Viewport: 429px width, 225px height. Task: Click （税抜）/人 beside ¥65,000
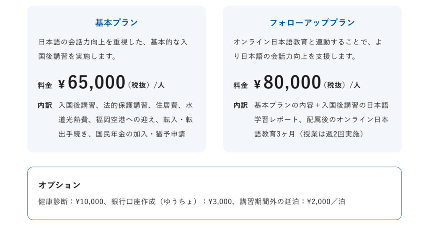(x=146, y=85)
